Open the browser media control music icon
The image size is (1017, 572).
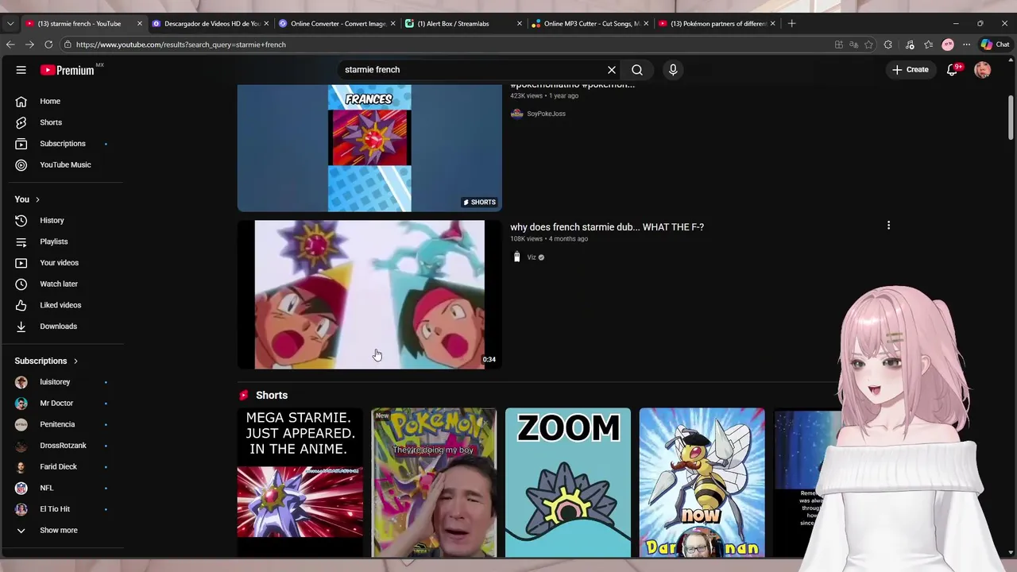[910, 44]
